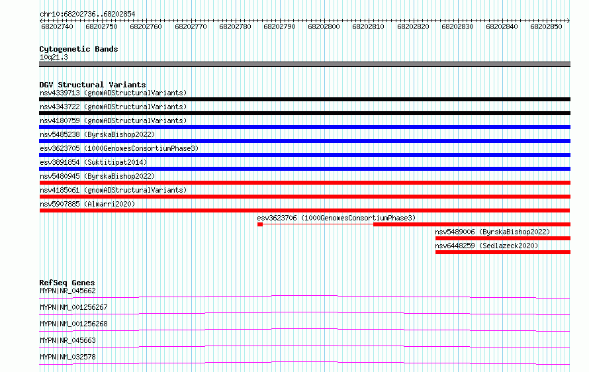
Task: Open variant label nsv6448259 (Sedlazeck2020)
Action: [x=486, y=246]
